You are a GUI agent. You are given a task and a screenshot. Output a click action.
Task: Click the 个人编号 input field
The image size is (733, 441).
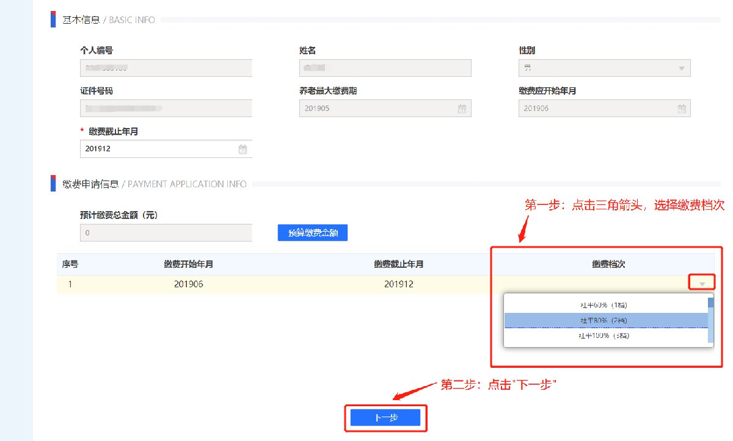[x=166, y=68]
